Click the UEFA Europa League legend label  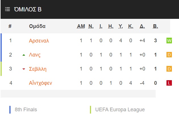click(120, 110)
